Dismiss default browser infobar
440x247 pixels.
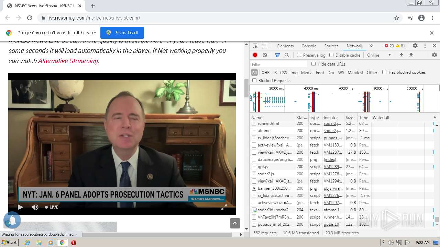(432, 33)
